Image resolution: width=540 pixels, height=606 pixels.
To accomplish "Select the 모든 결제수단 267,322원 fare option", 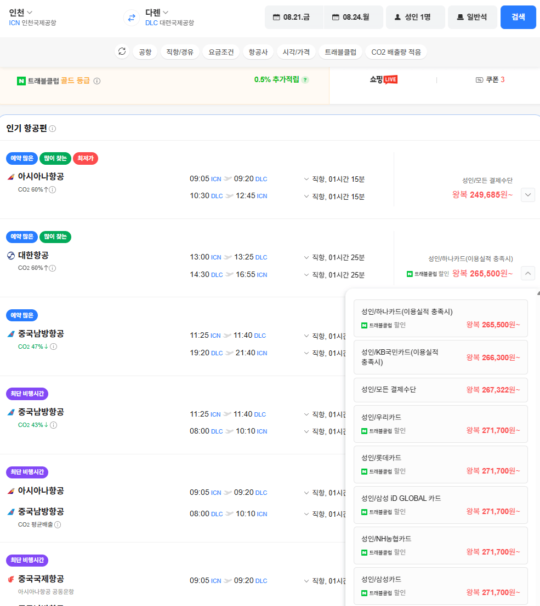I will (x=441, y=390).
